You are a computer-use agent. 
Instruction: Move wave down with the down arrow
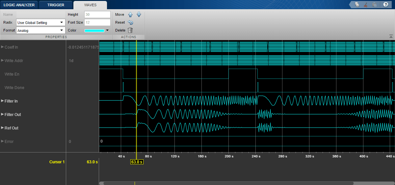(x=139, y=14)
